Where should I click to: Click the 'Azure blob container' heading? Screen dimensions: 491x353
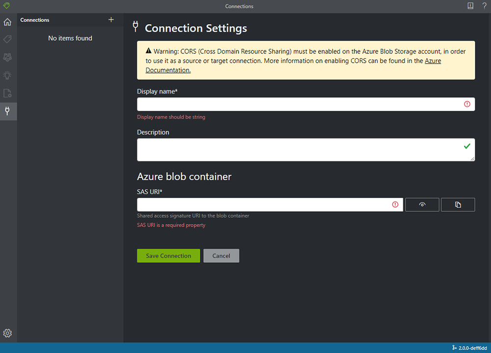(x=184, y=176)
